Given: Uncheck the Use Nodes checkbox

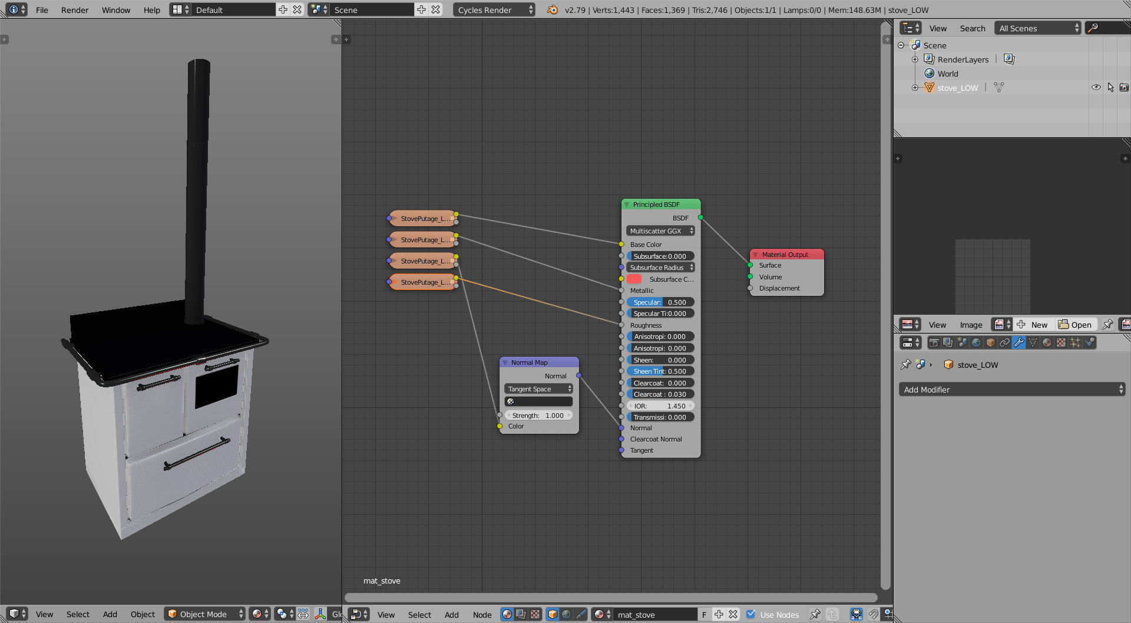Looking at the screenshot, I should point(751,614).
